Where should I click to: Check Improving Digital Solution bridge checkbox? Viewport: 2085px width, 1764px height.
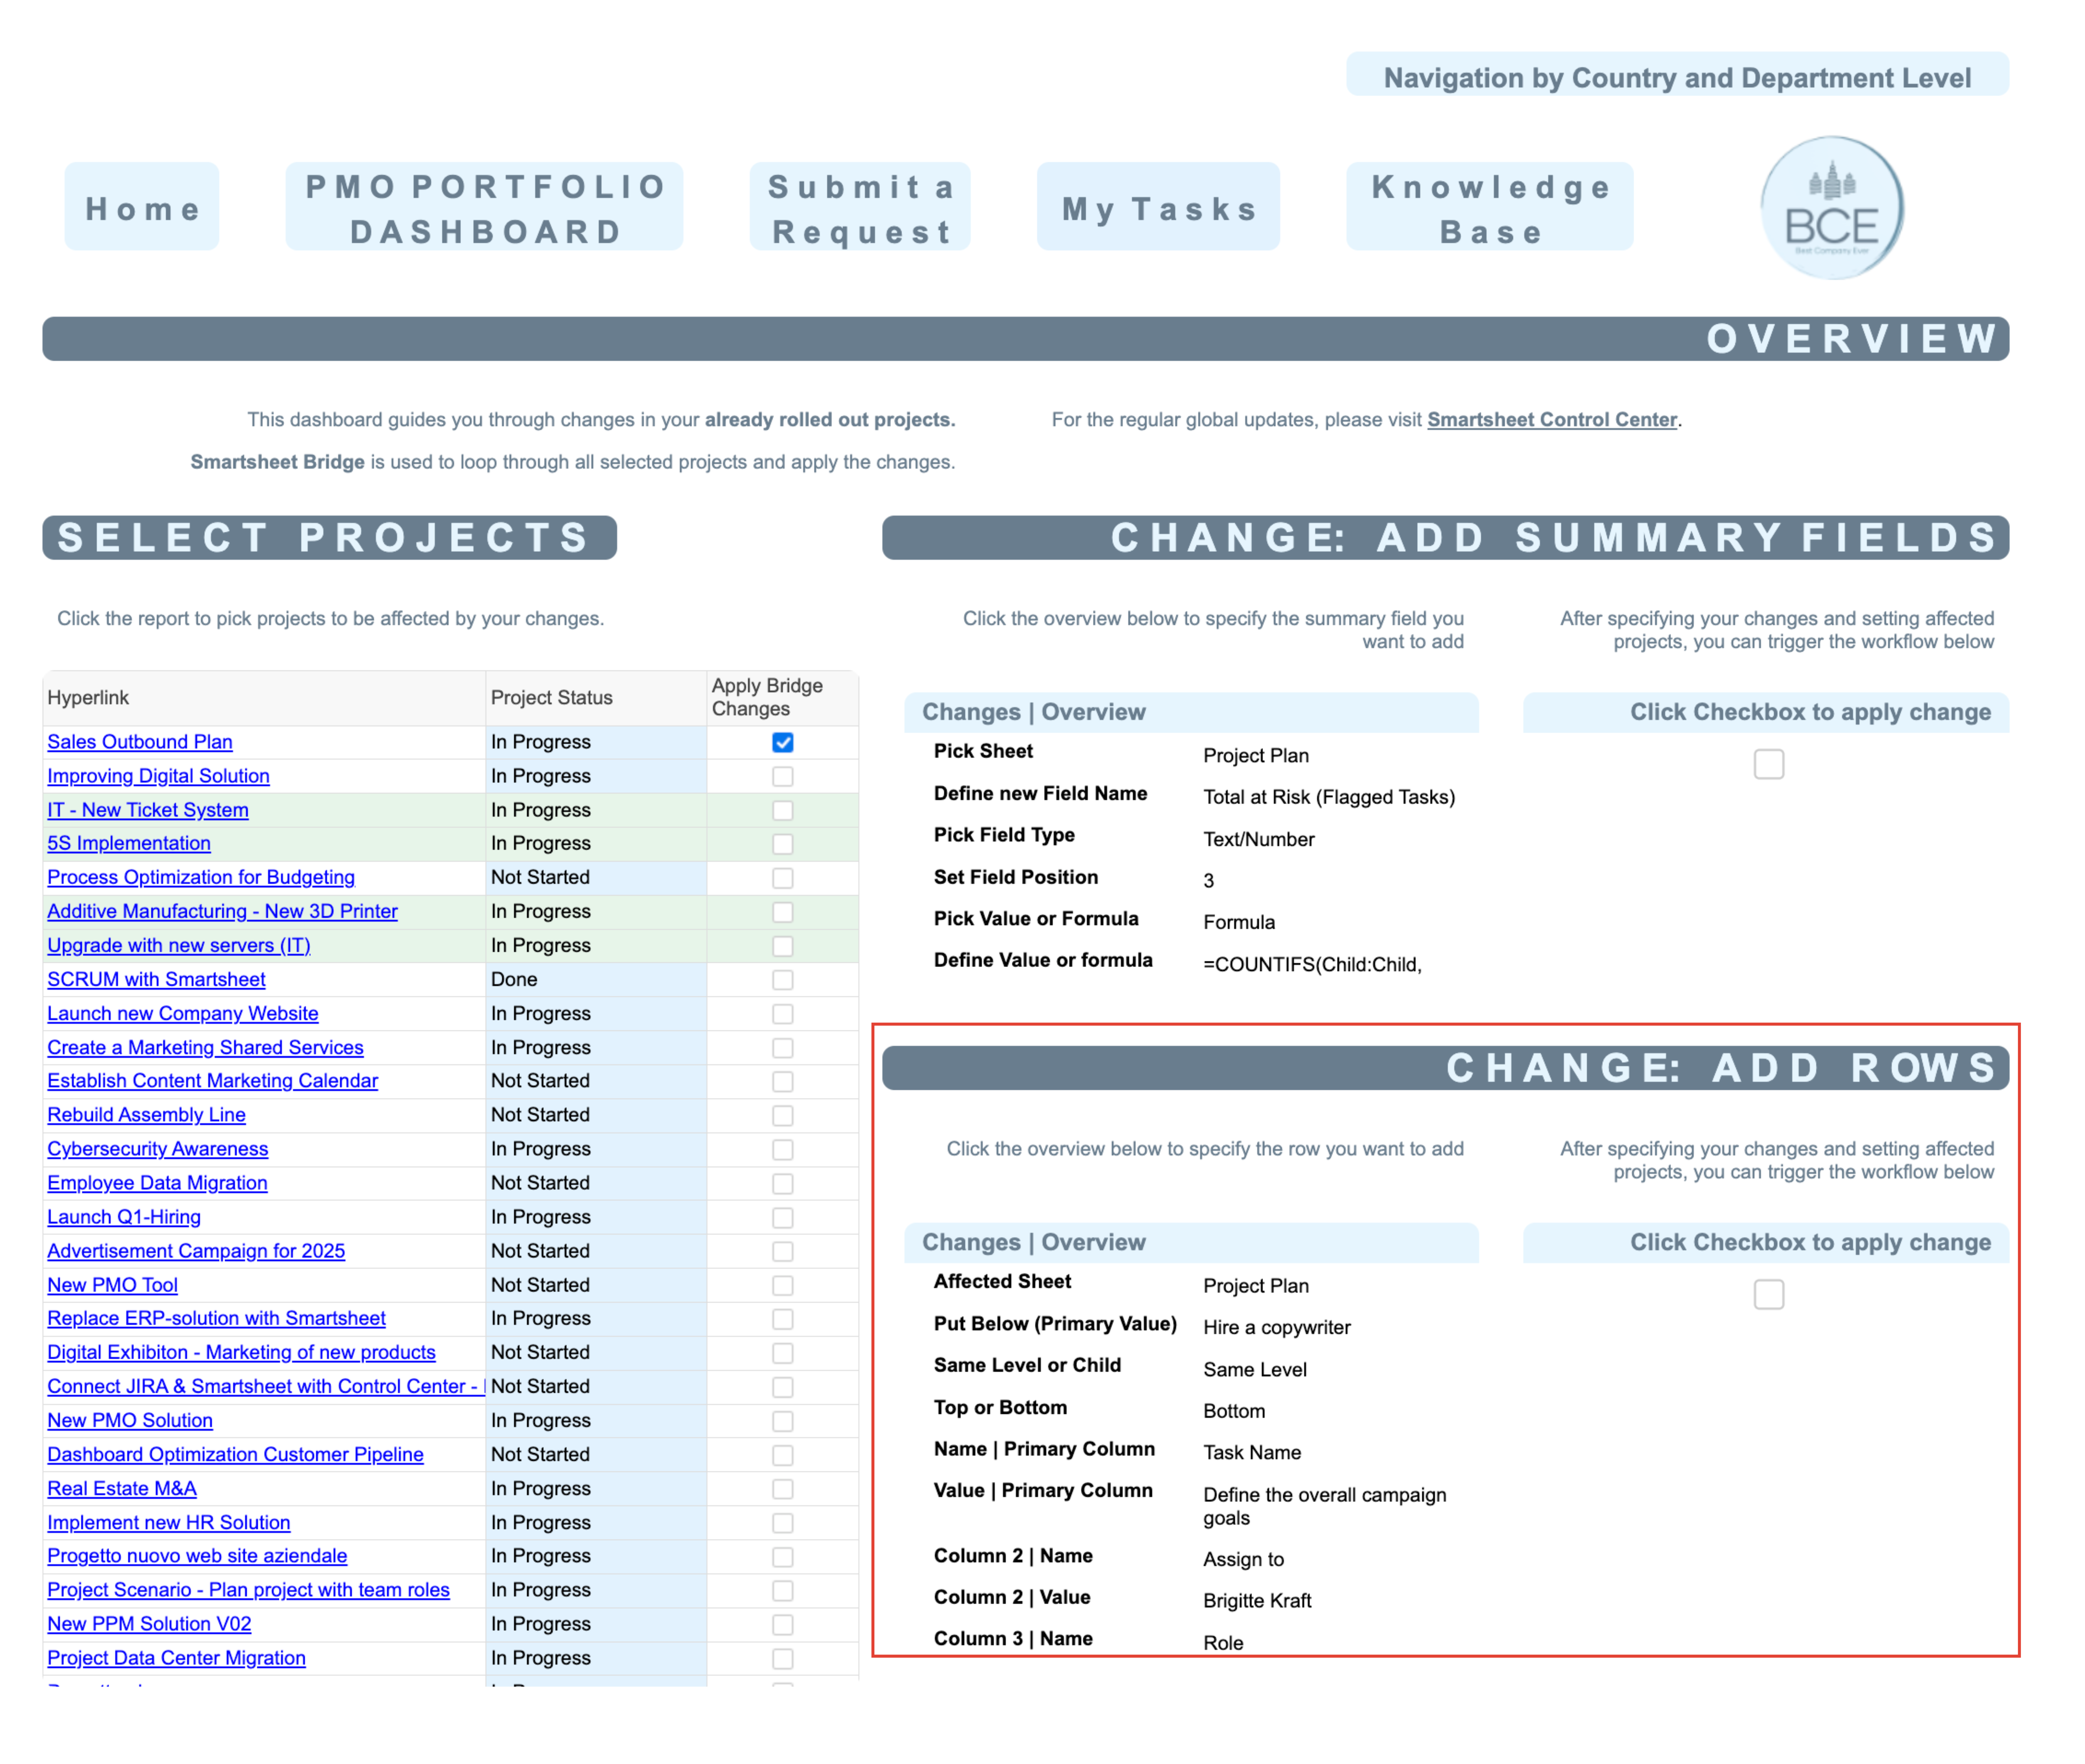tap(783, 776)
